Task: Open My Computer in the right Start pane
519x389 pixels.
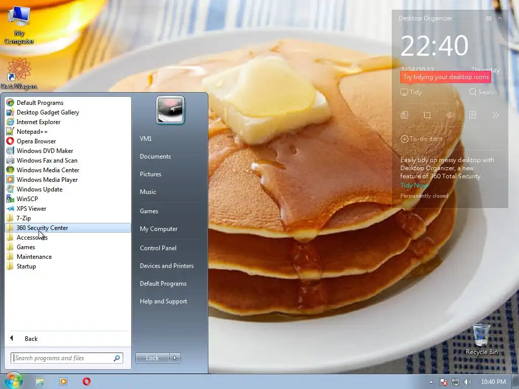Action: (159, 229)
